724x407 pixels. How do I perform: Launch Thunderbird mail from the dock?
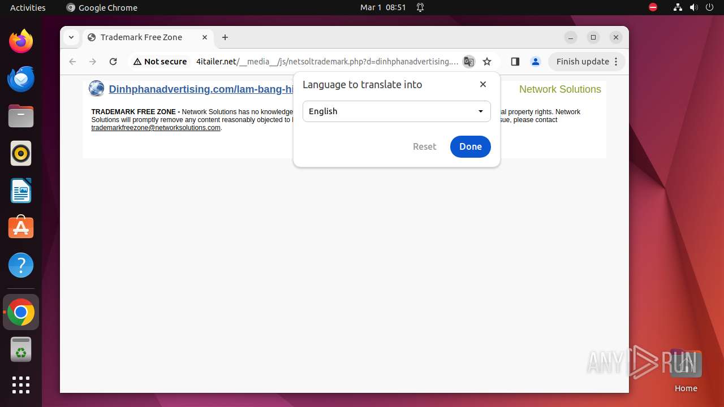[21, 79]
